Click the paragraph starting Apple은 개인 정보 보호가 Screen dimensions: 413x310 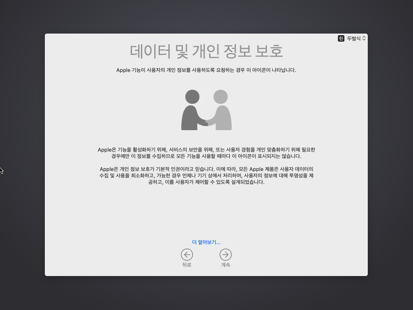(x=206, y=175)
